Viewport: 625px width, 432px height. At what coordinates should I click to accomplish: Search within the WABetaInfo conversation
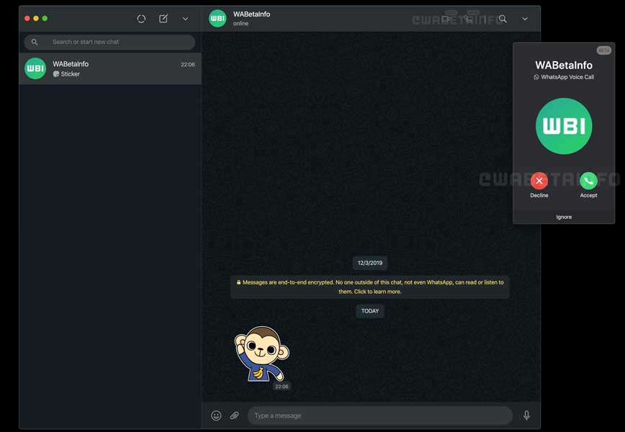tap(502, 19)
